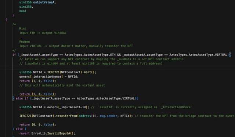Viewport: 235px width, 137px height.
Task: Click the bool return type
Action: pyautogui.click(x=23, y=11)
